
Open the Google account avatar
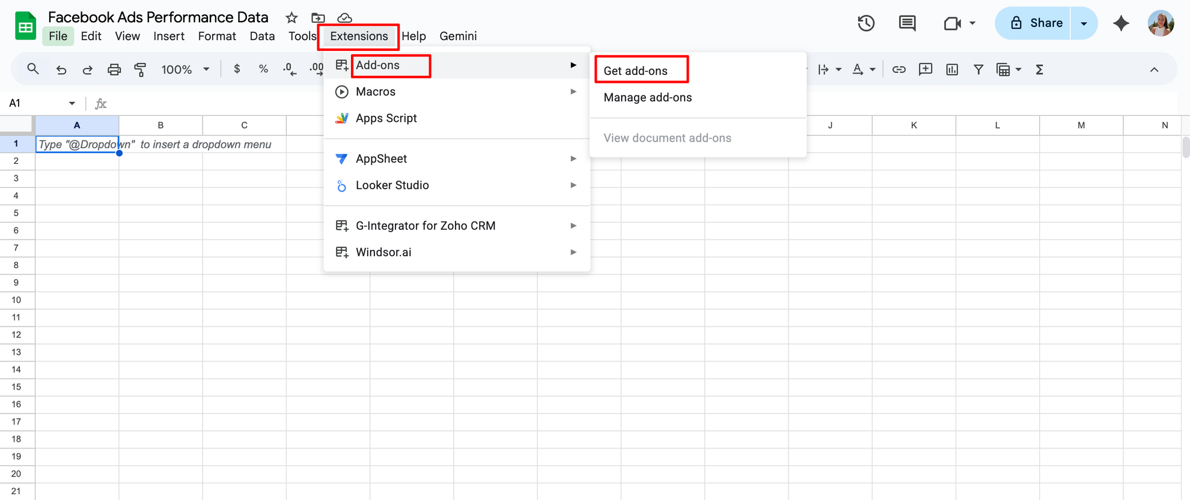1161,23
